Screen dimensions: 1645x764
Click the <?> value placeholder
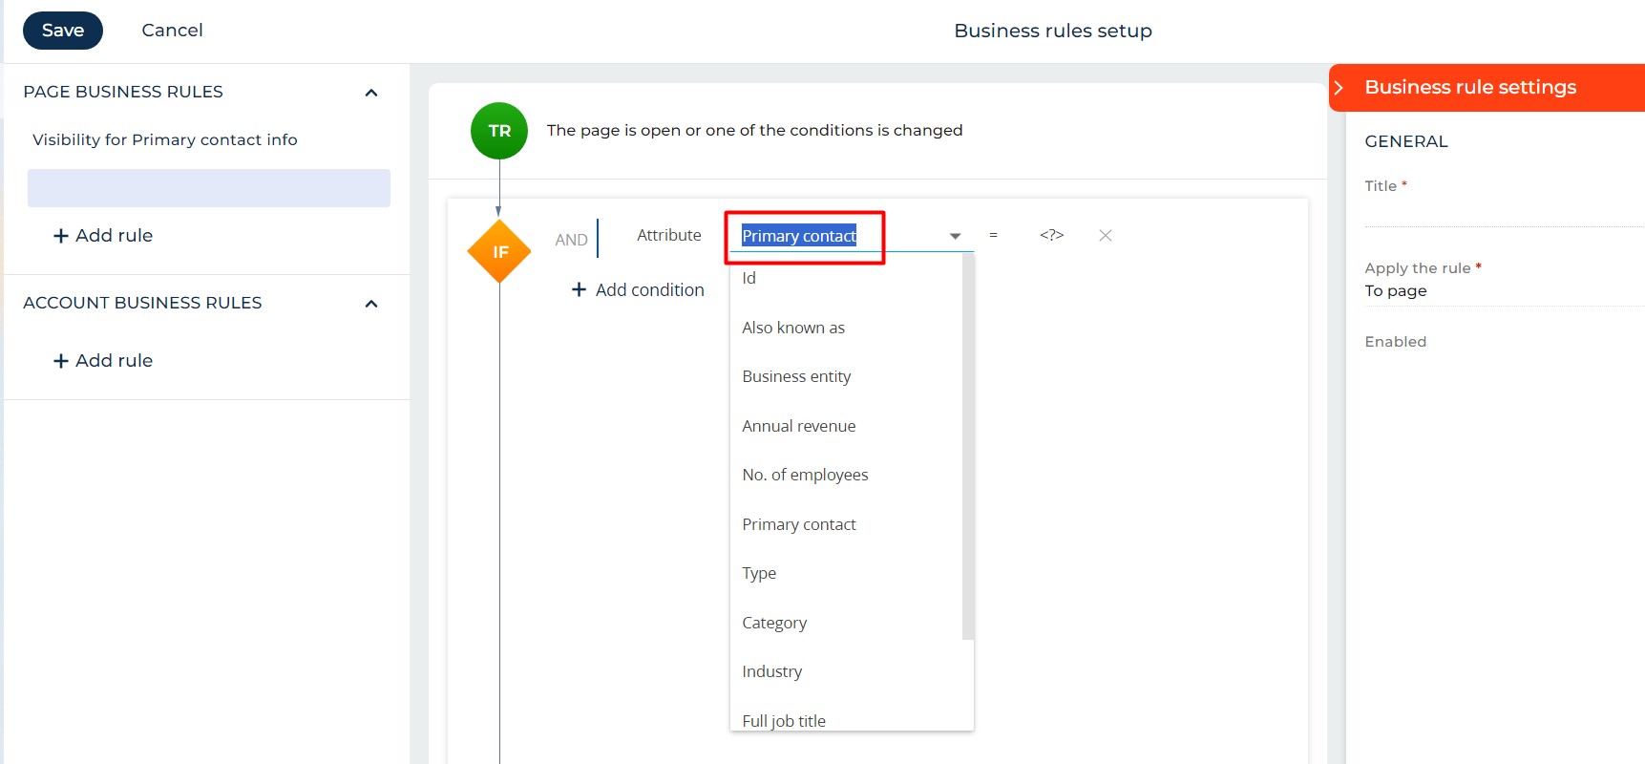click(1051, 235)
